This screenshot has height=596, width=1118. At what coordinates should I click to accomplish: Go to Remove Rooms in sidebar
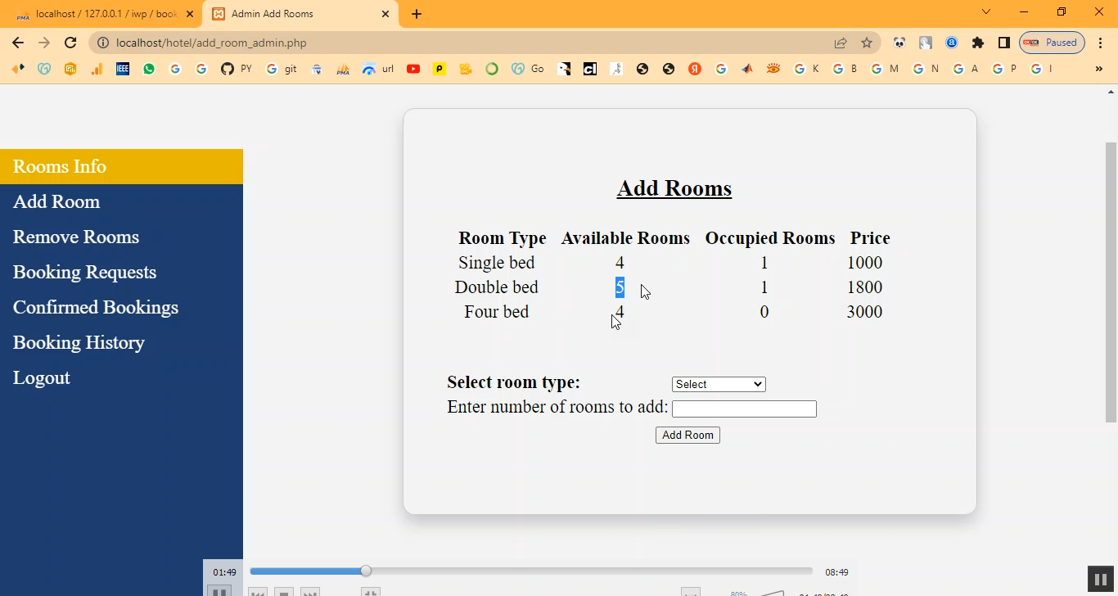76,237
